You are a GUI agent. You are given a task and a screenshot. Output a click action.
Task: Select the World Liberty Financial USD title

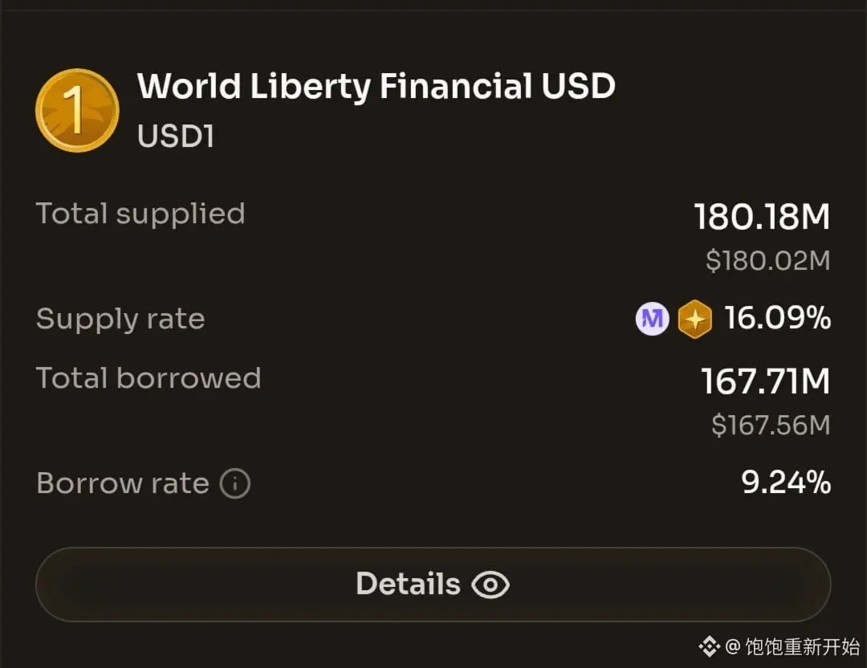click(376, 87)
